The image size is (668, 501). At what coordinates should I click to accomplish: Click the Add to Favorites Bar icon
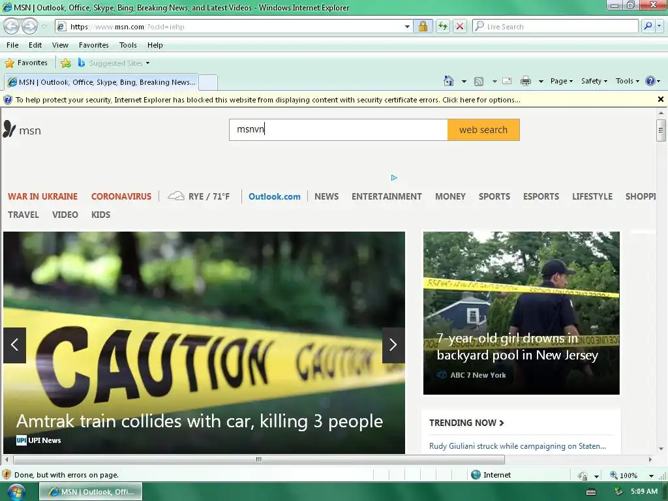[x=66, y=63]
